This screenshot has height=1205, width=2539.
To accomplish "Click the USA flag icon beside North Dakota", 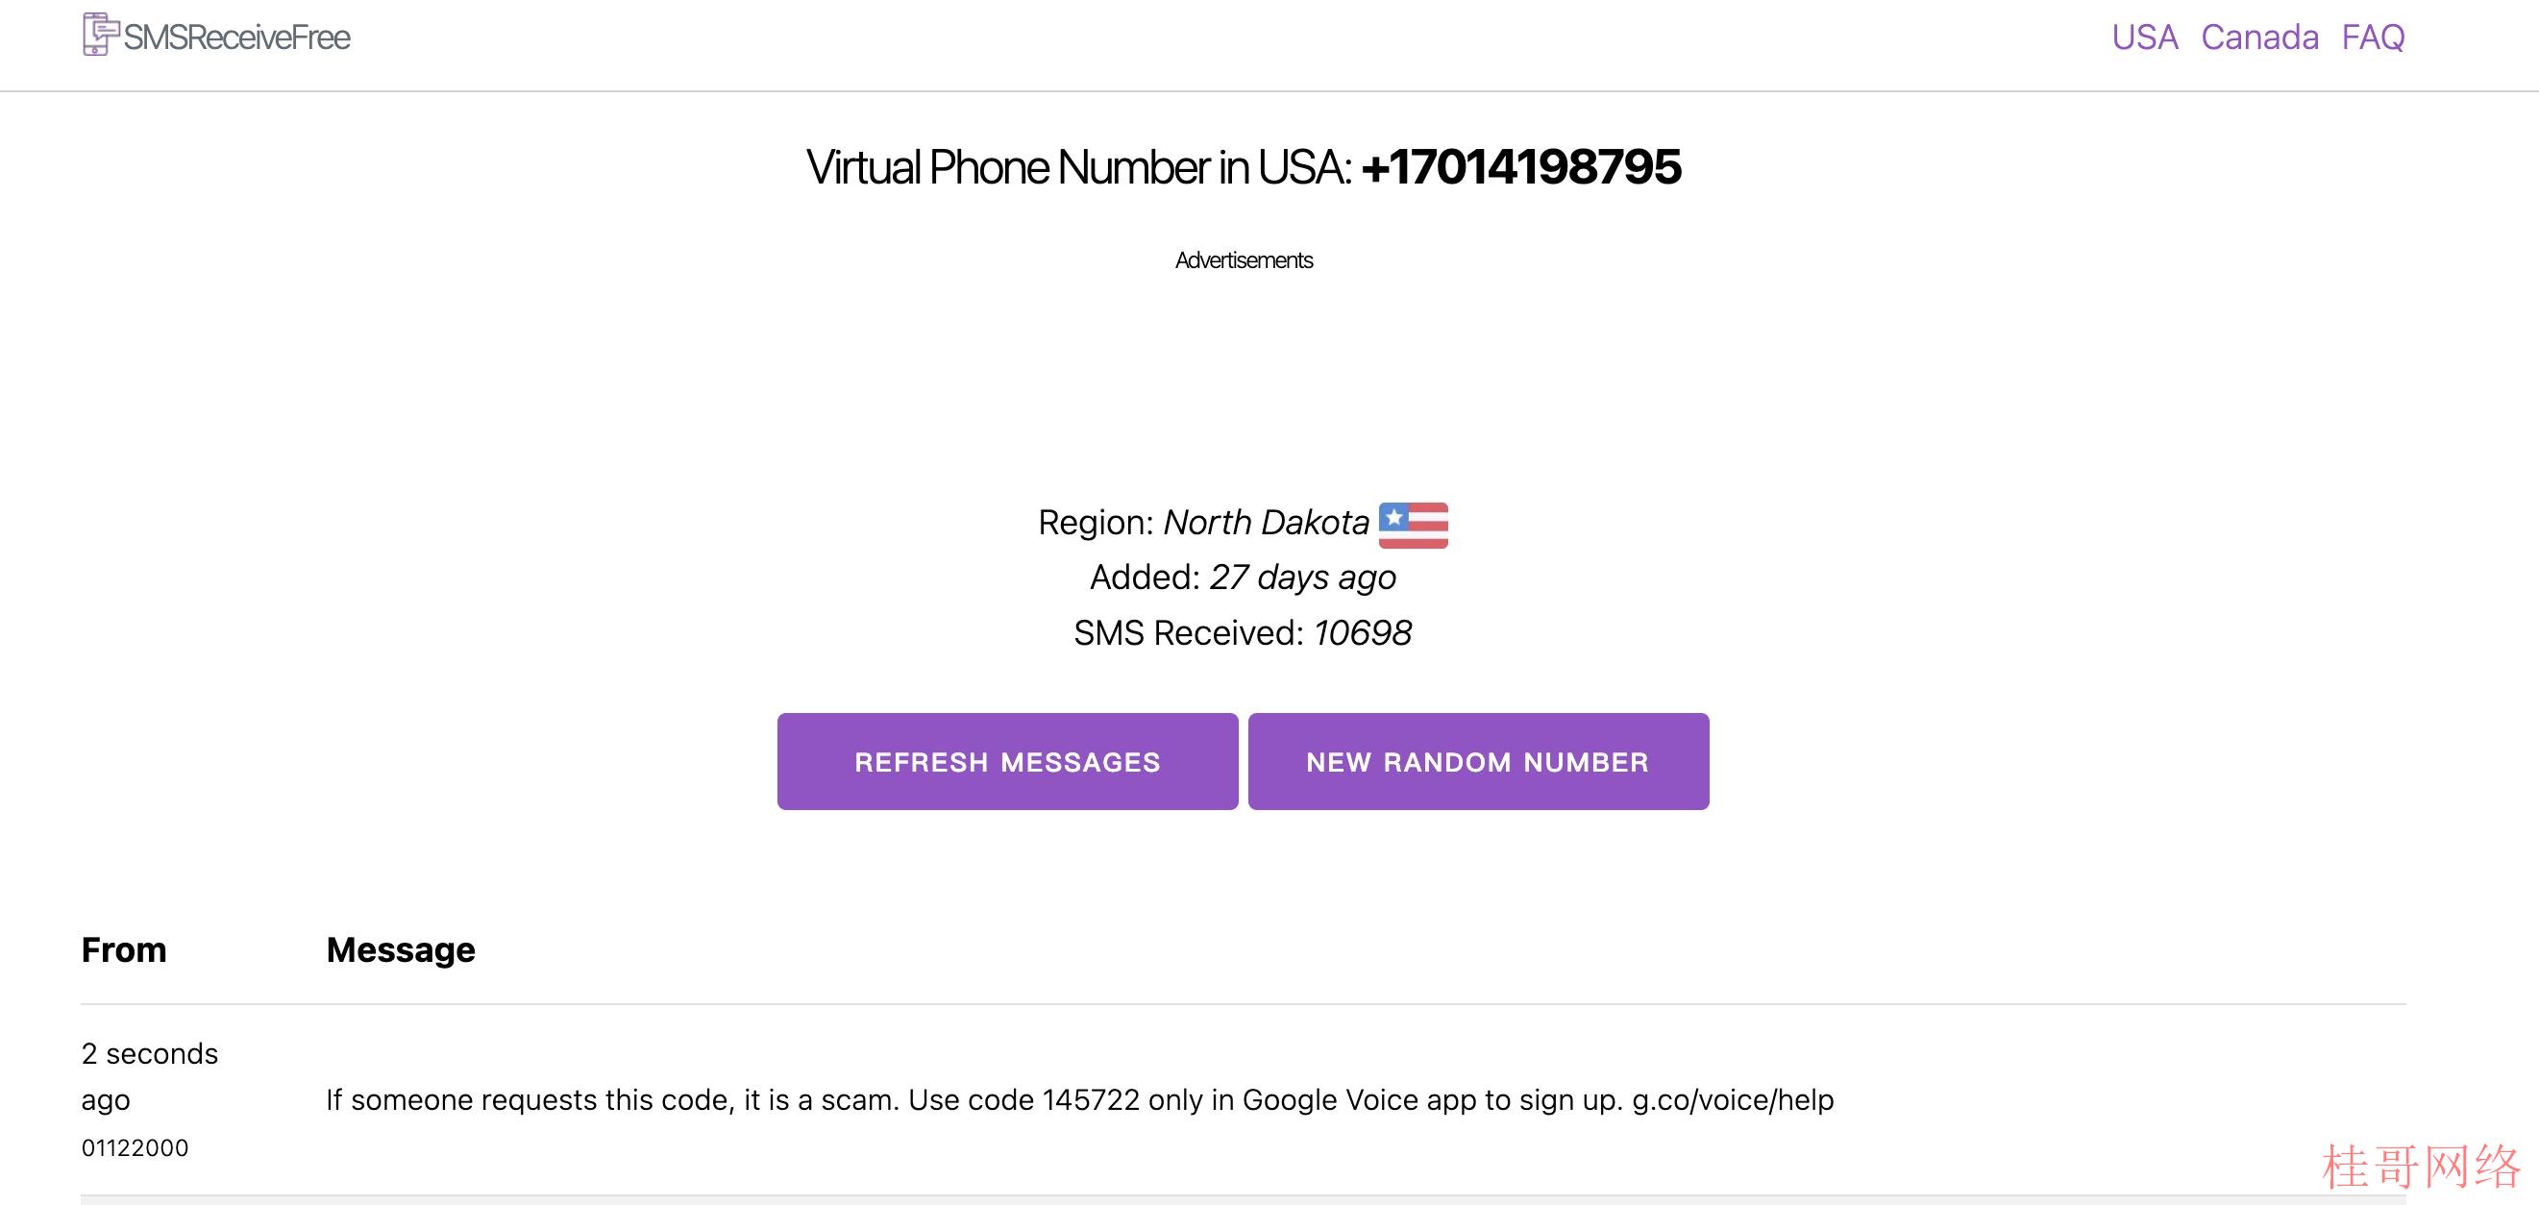I will (x=1413, y=524).
